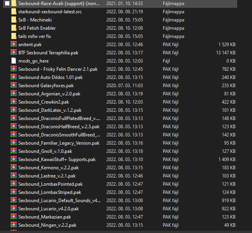Click the 782 KB size value
The image size is (252, 233).
(x=229, y=69)
